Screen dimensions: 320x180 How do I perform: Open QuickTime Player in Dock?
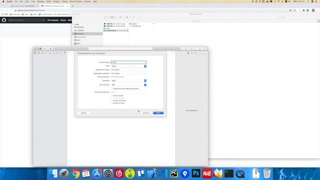coord(240,173)
